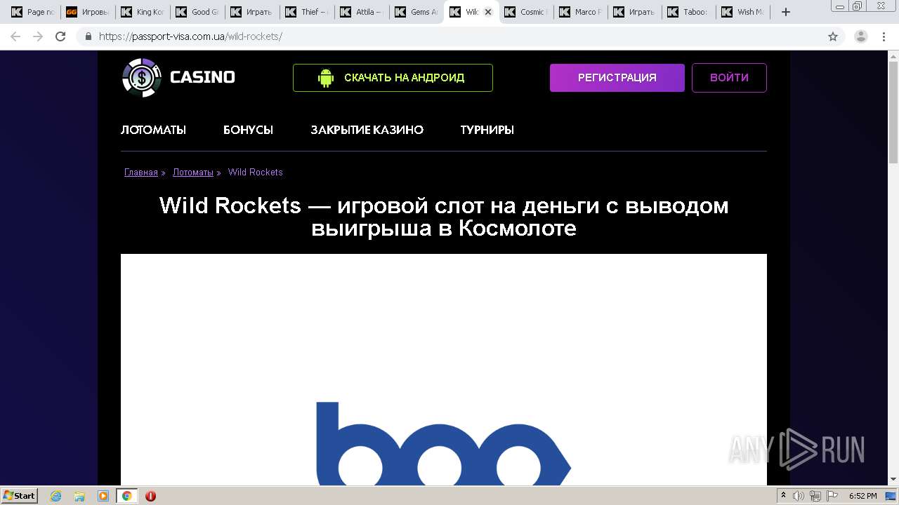Switch to the Cosmic tab
Image resolution: width=899 pixels, height=505 pixels.
click(525, 12)
